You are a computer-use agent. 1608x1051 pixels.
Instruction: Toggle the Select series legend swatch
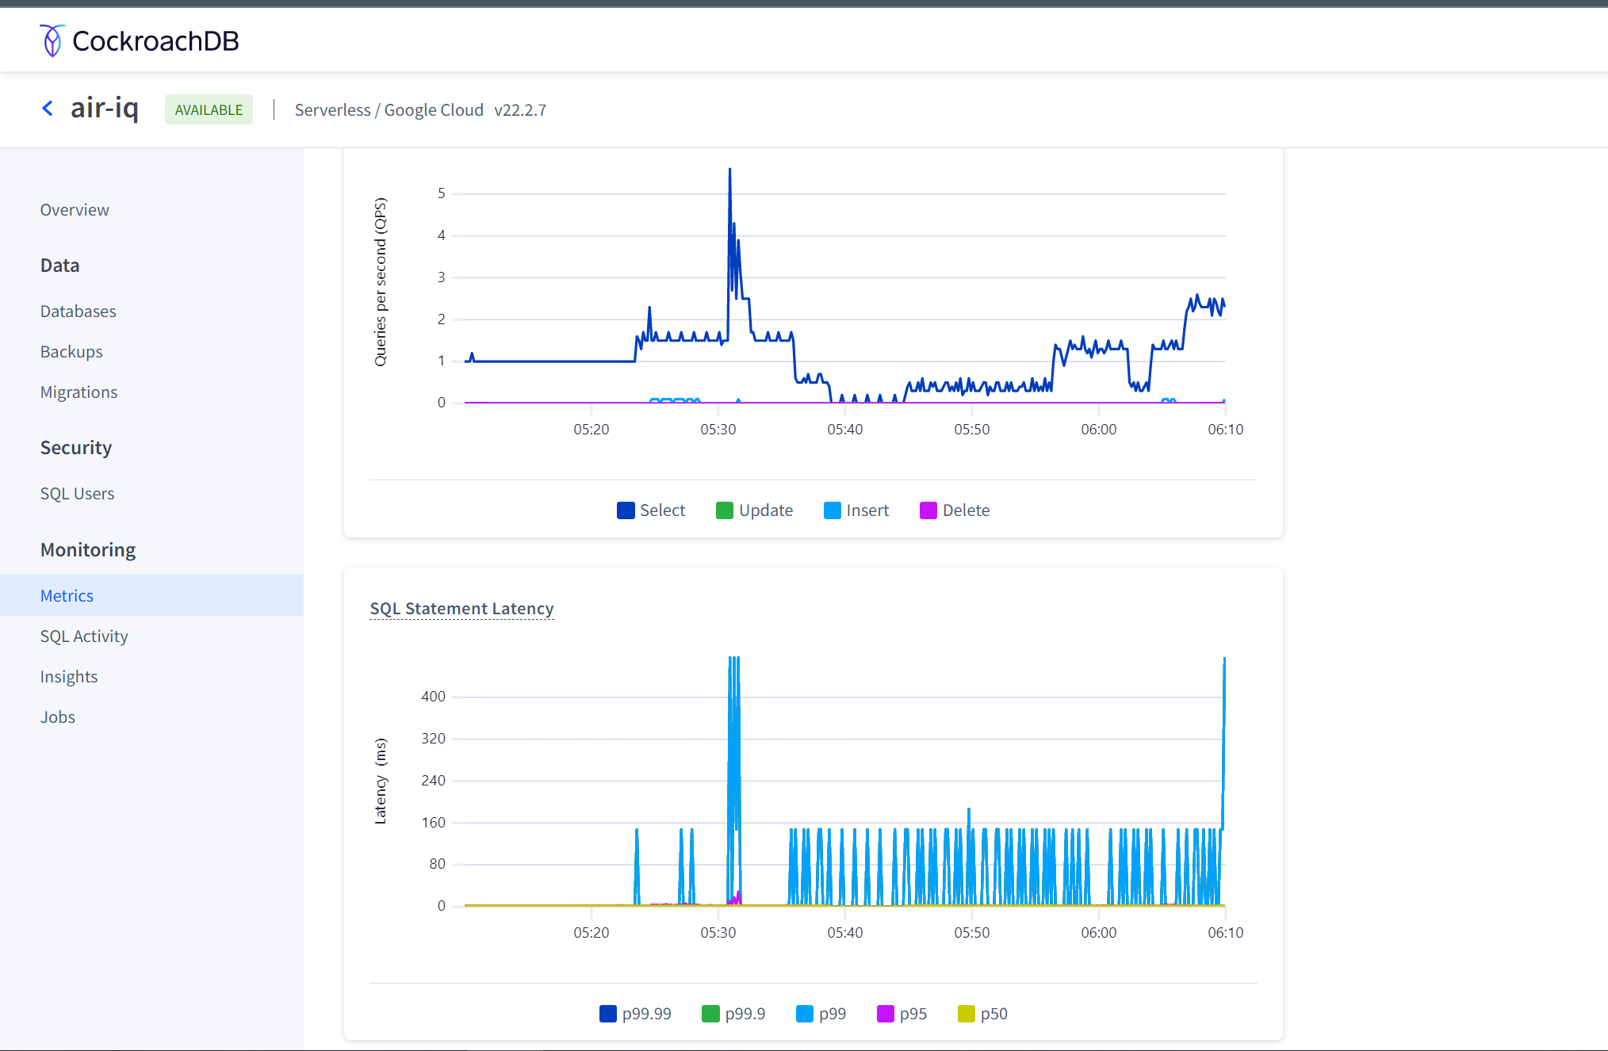click(626, 510)
